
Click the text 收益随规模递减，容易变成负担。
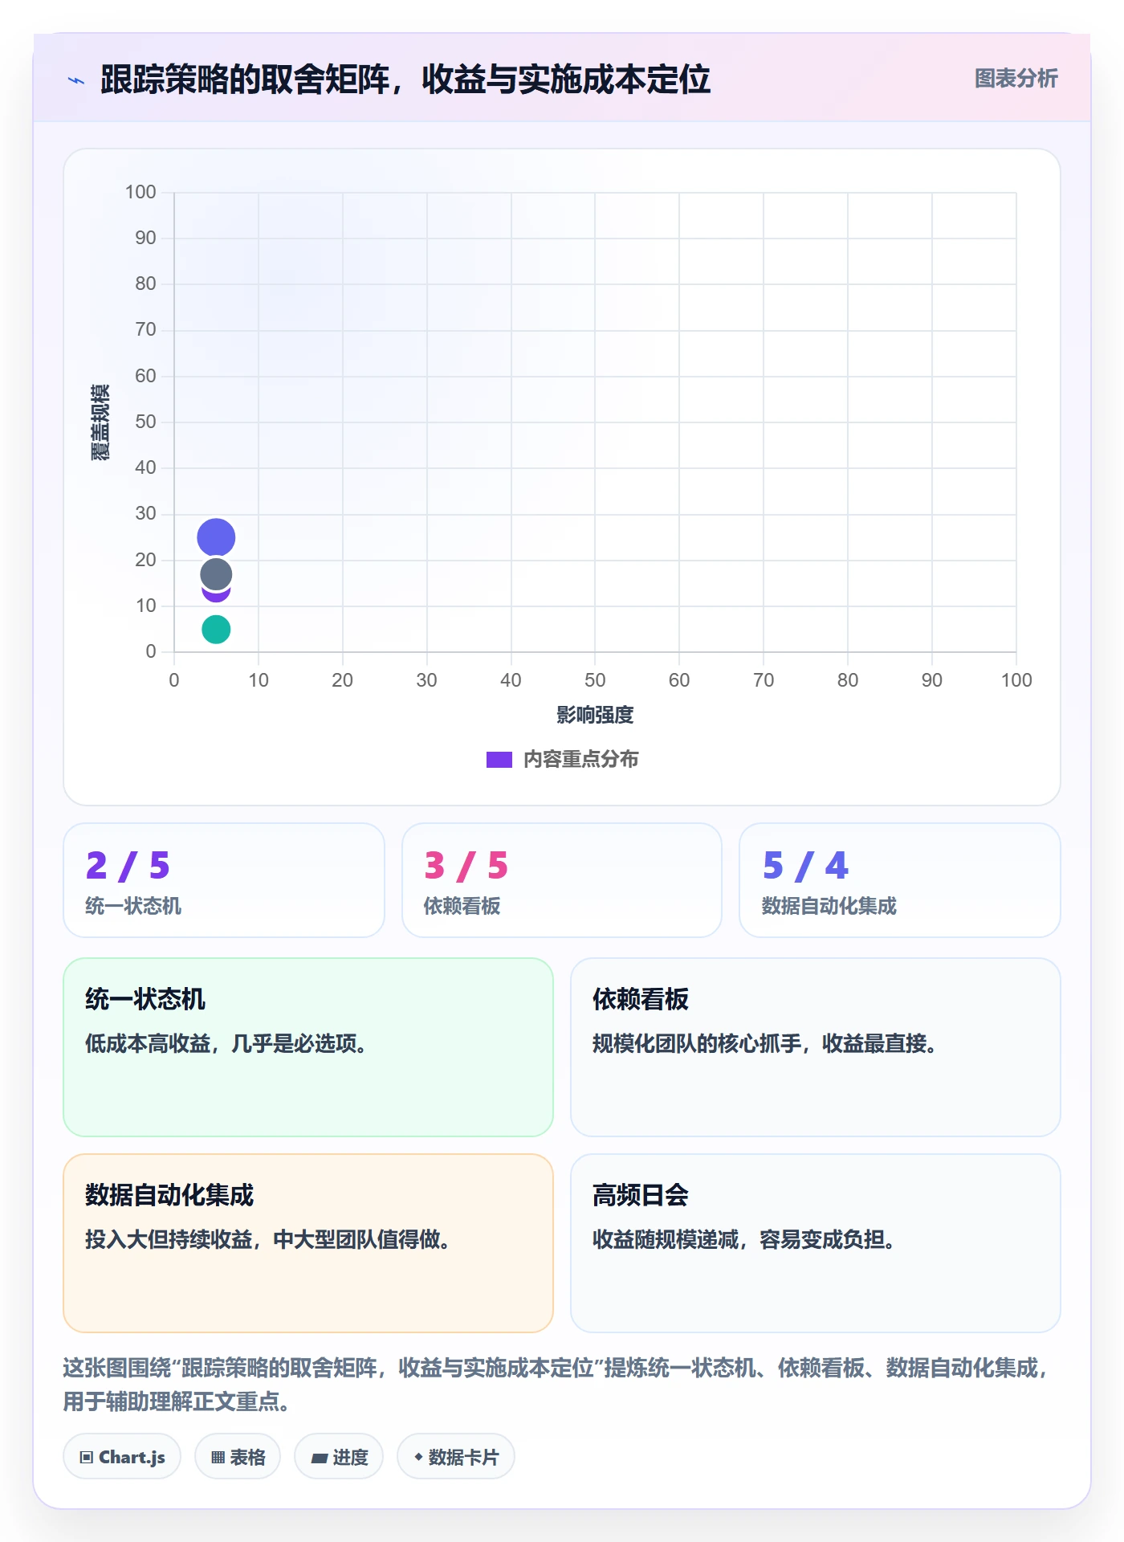click(x=744, y=1239)
